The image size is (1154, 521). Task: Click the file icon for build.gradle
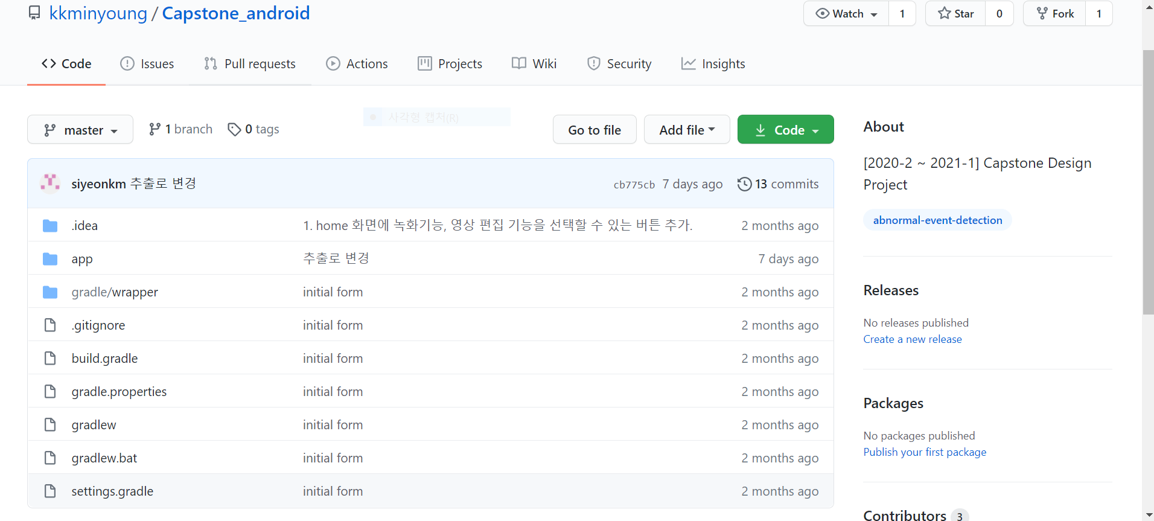(x=50, y=358)
